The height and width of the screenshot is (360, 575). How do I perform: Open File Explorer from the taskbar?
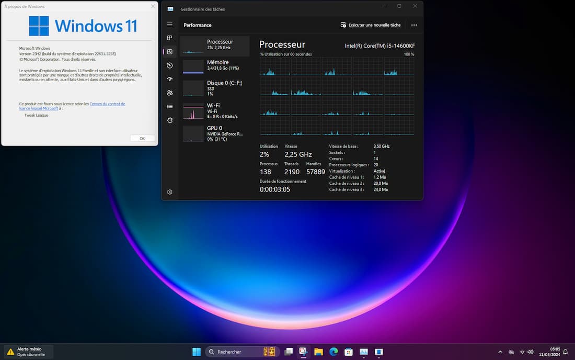click(318, 352)
